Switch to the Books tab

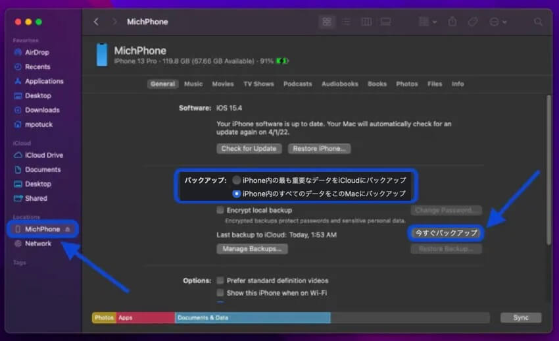377,84
